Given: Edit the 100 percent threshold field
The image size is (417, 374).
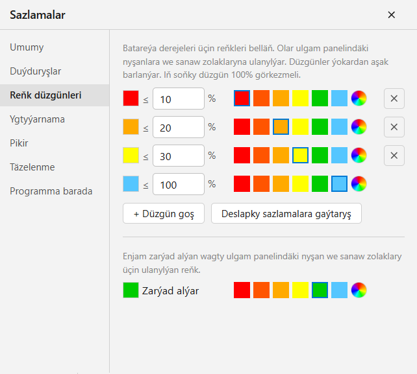Looking at the screenshot, I should pyautogui.click(x=179, y=184).
